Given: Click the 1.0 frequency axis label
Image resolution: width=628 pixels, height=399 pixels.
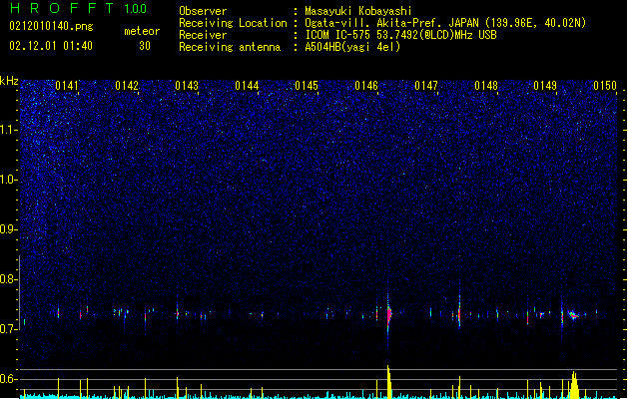Looking at the screenshot, I should tap(8, 180).
